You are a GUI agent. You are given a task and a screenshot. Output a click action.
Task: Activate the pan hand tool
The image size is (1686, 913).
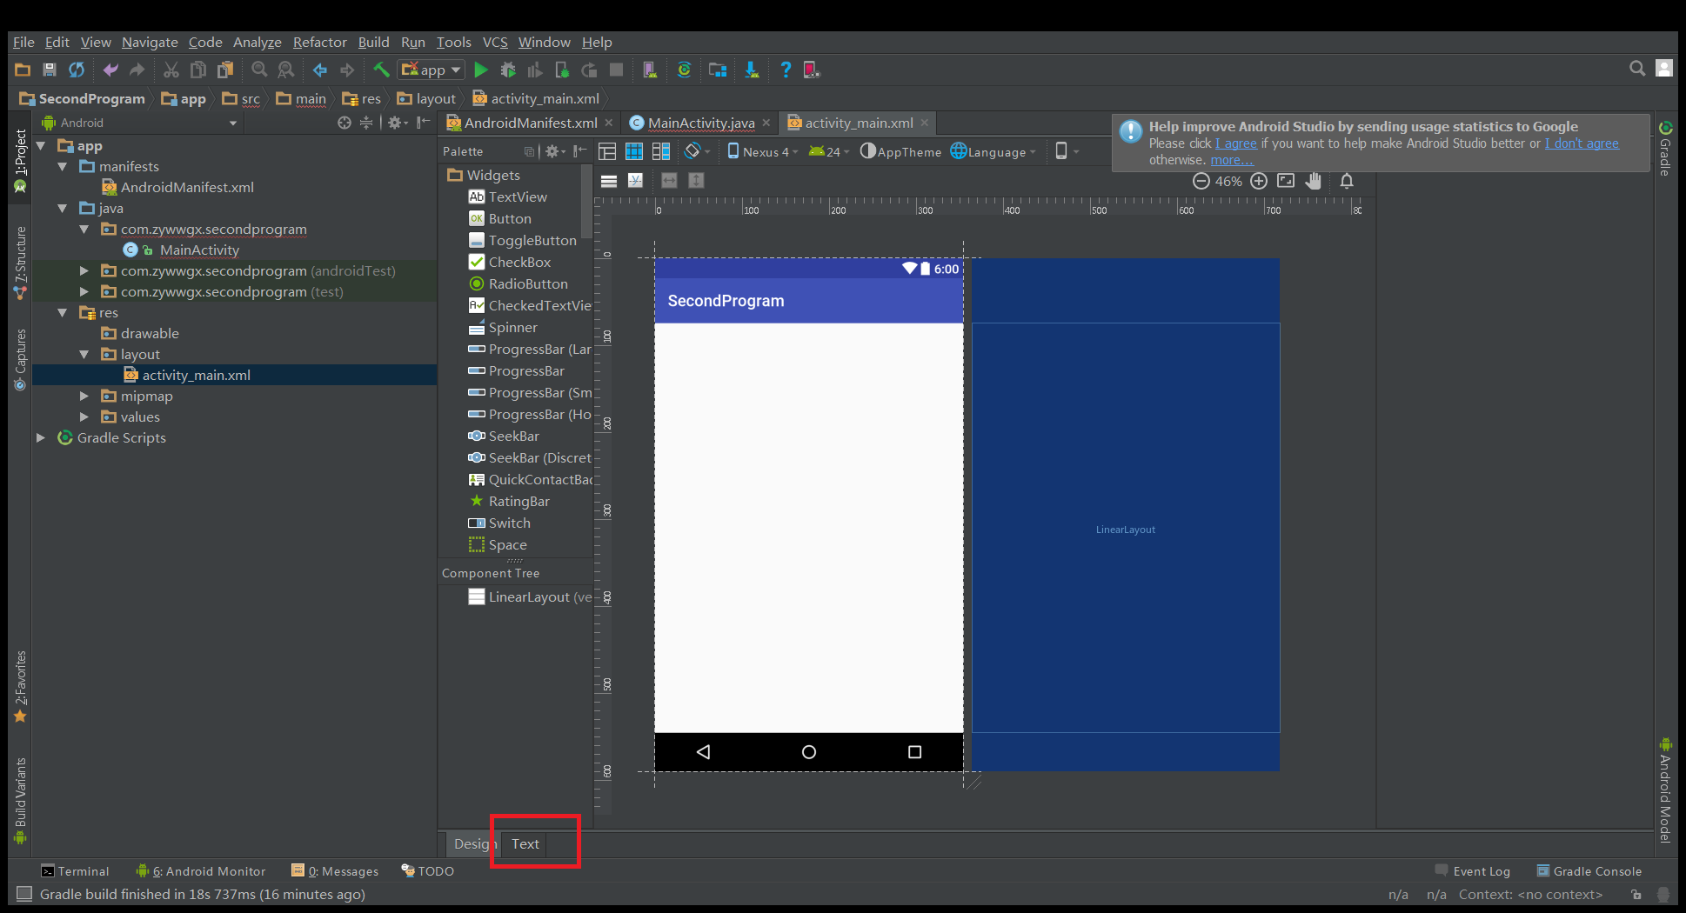(1314, 181)
